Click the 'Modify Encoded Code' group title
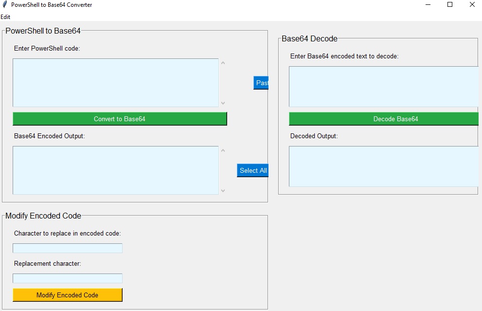Viewport: 482px width, 311px height. tap(43, 216)
